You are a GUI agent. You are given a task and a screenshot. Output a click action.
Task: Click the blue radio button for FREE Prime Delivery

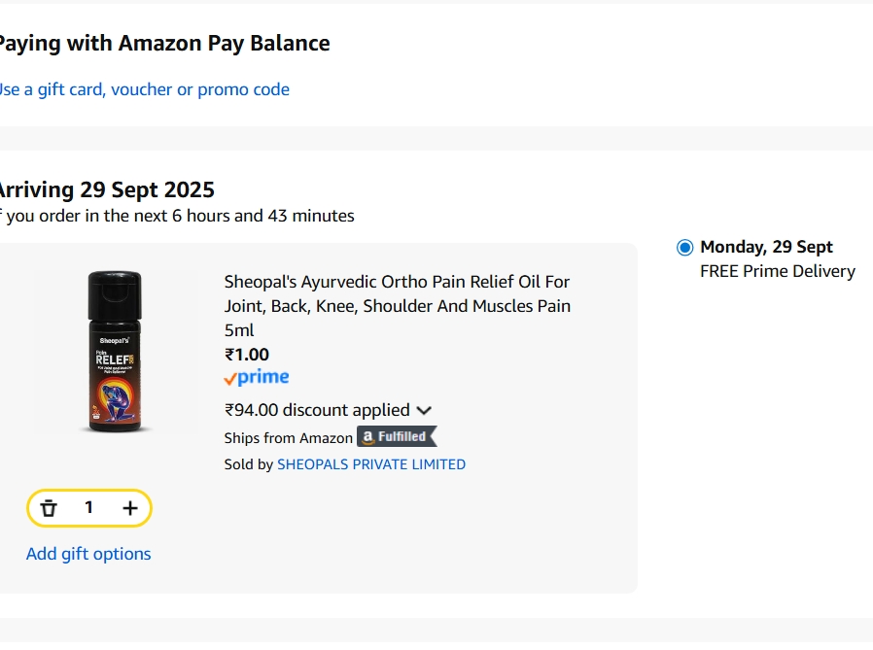click(685, 247)
